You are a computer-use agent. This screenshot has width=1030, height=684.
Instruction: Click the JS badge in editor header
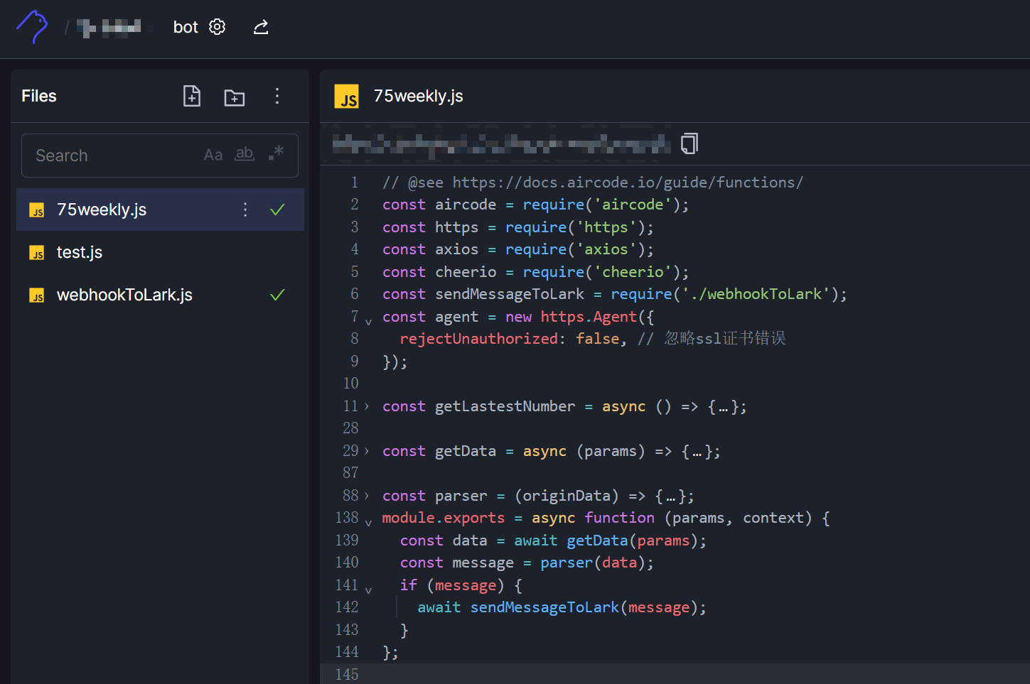pos(347,97)
